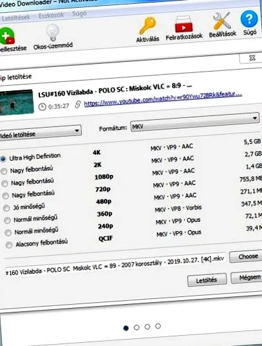The width and height of the screenshot is (262, 346).
Task: Select Nagy felbontású 2K option
Action: click(4, 171)
